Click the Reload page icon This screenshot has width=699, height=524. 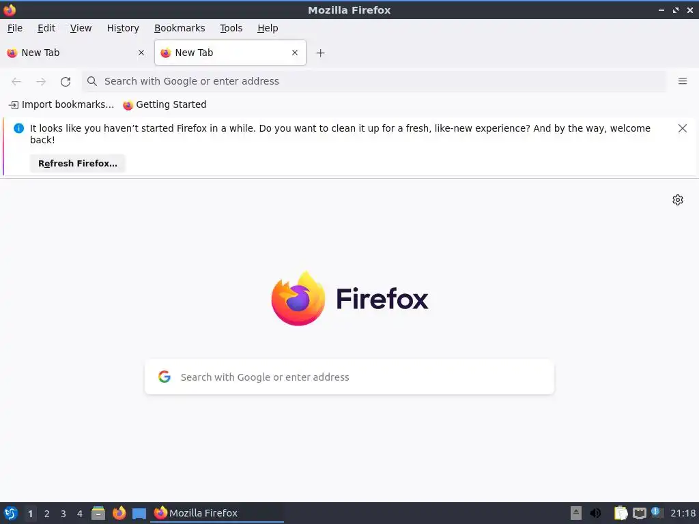coord(66,82)
